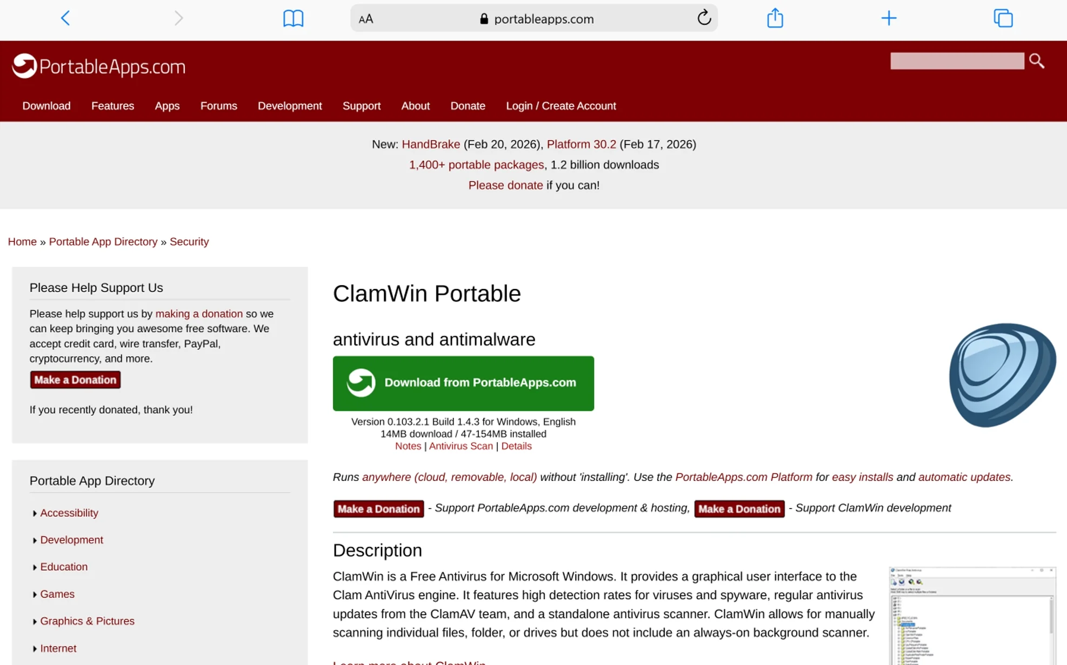The width and height of the screenshot is (1067, 665).
Task: Click the automatic updates link
Action: click(x=964, y=477)
